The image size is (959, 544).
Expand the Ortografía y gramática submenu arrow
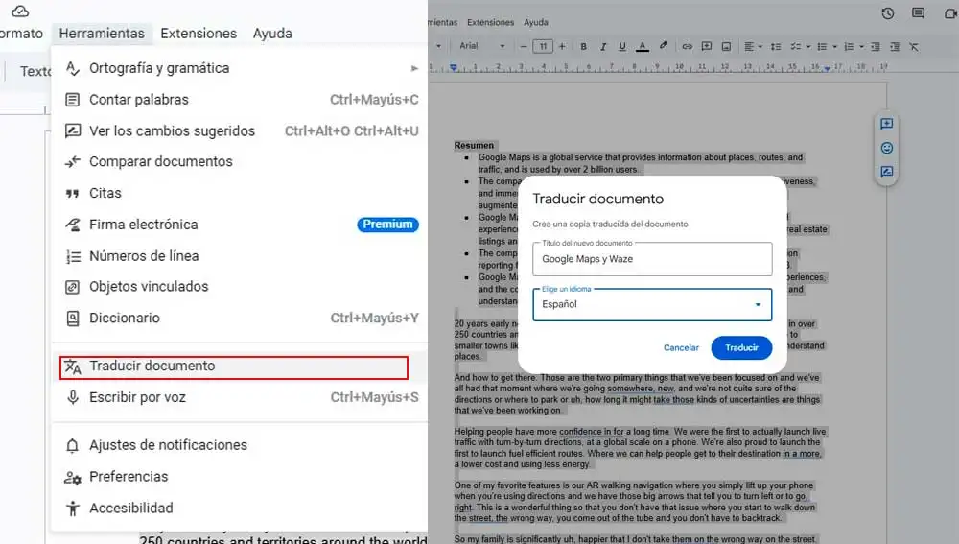click(x=414, y=68)
